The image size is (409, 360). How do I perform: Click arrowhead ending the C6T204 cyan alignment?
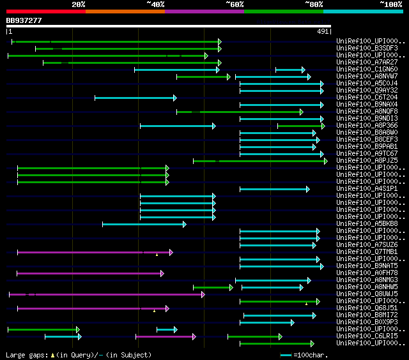[175, 98]
